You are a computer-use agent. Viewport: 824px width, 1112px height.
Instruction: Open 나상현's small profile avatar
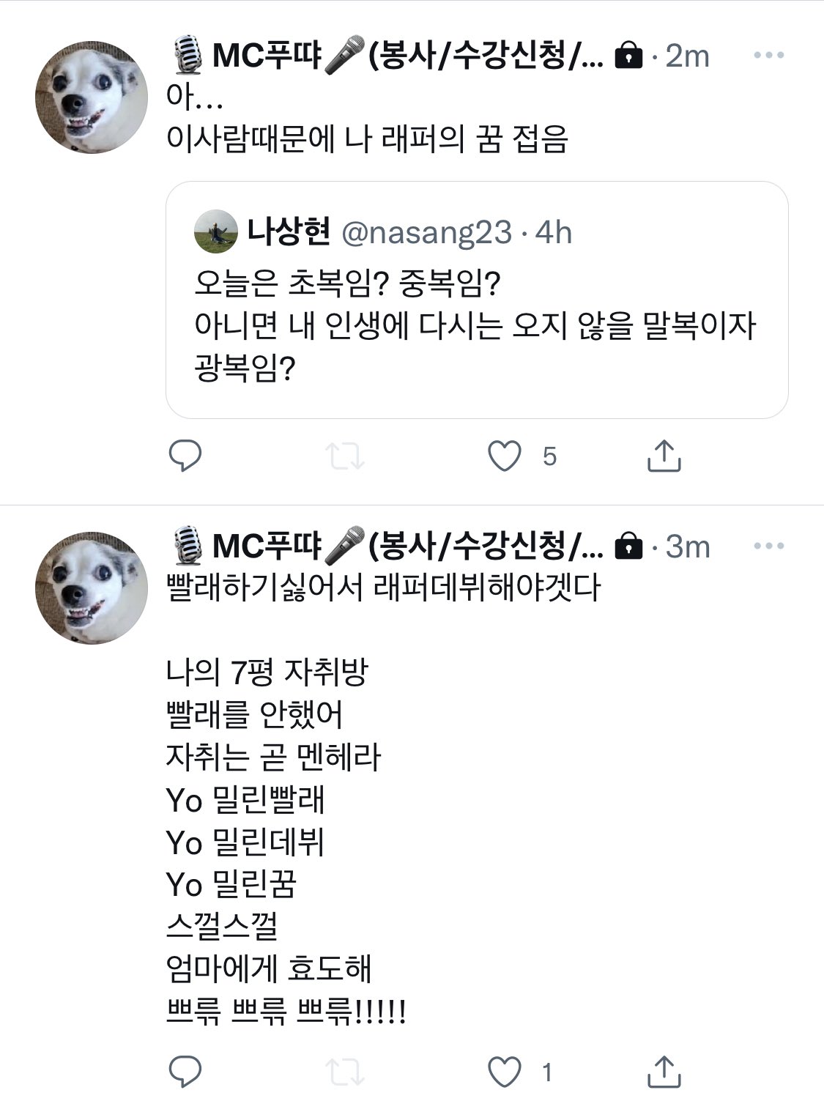tap(216, 231)
